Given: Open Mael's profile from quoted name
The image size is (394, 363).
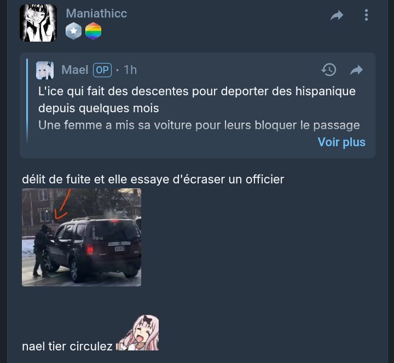Looking at the screenshot, I should tap(75, 70).
